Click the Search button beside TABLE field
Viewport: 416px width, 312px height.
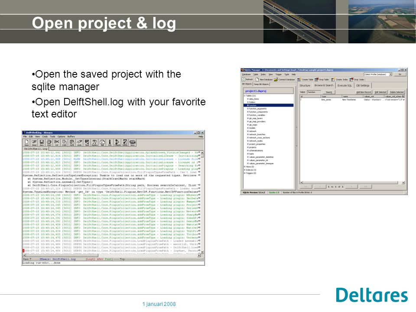[329, 92]
